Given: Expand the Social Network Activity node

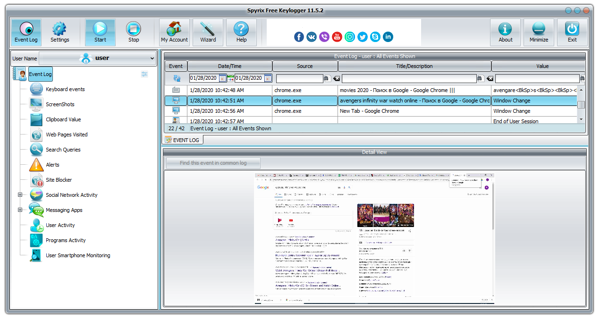Looking at the screenshot, I should click(x=20, y=195).
